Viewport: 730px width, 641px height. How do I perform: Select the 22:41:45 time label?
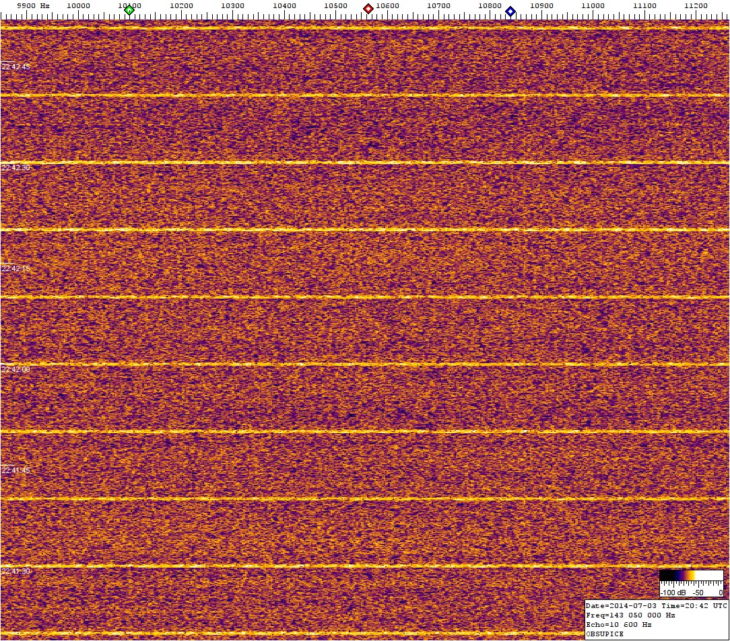[16, 470]
